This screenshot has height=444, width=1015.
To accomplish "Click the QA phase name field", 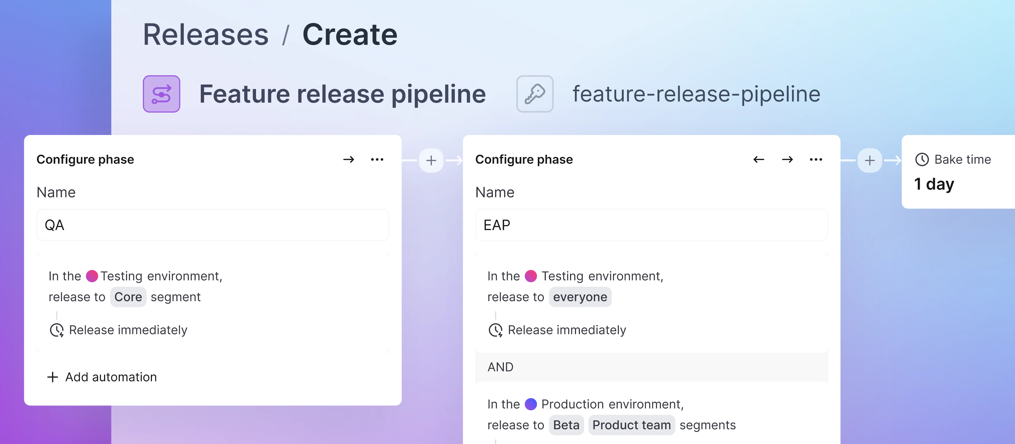I will pyautogui.click(x=213, y=225).
